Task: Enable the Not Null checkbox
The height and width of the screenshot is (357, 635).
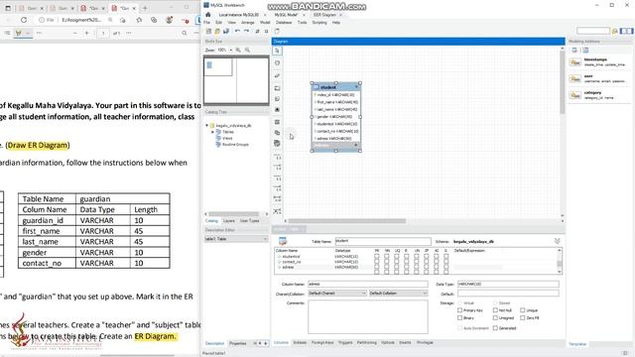Action: click(x=495, y=310)
